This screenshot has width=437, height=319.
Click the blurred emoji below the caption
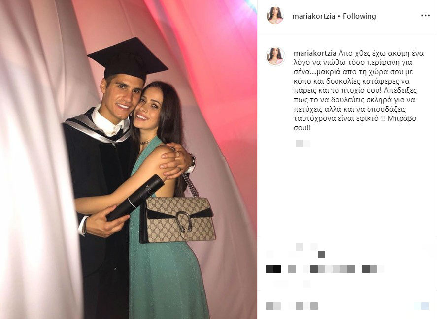[x=303, y=144]
